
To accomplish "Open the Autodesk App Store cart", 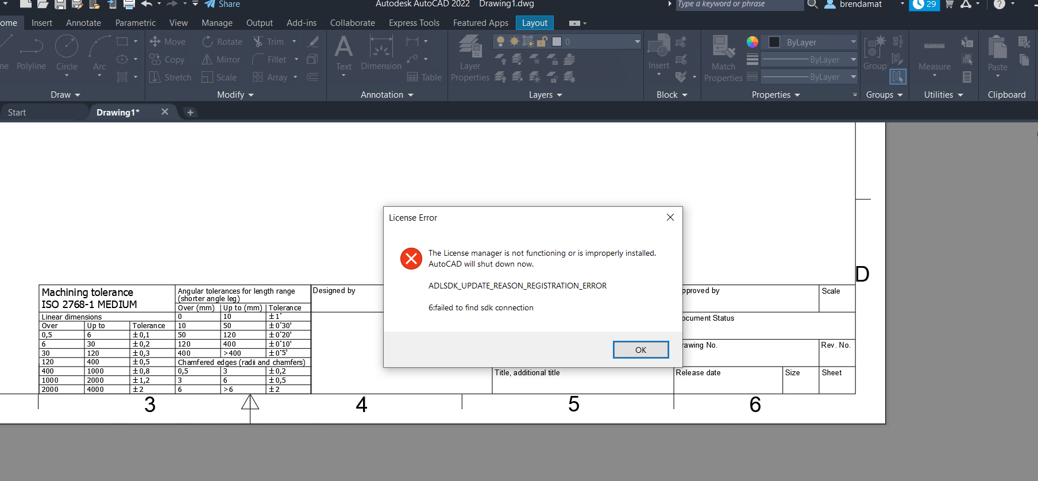I will (x=950, y=5).
